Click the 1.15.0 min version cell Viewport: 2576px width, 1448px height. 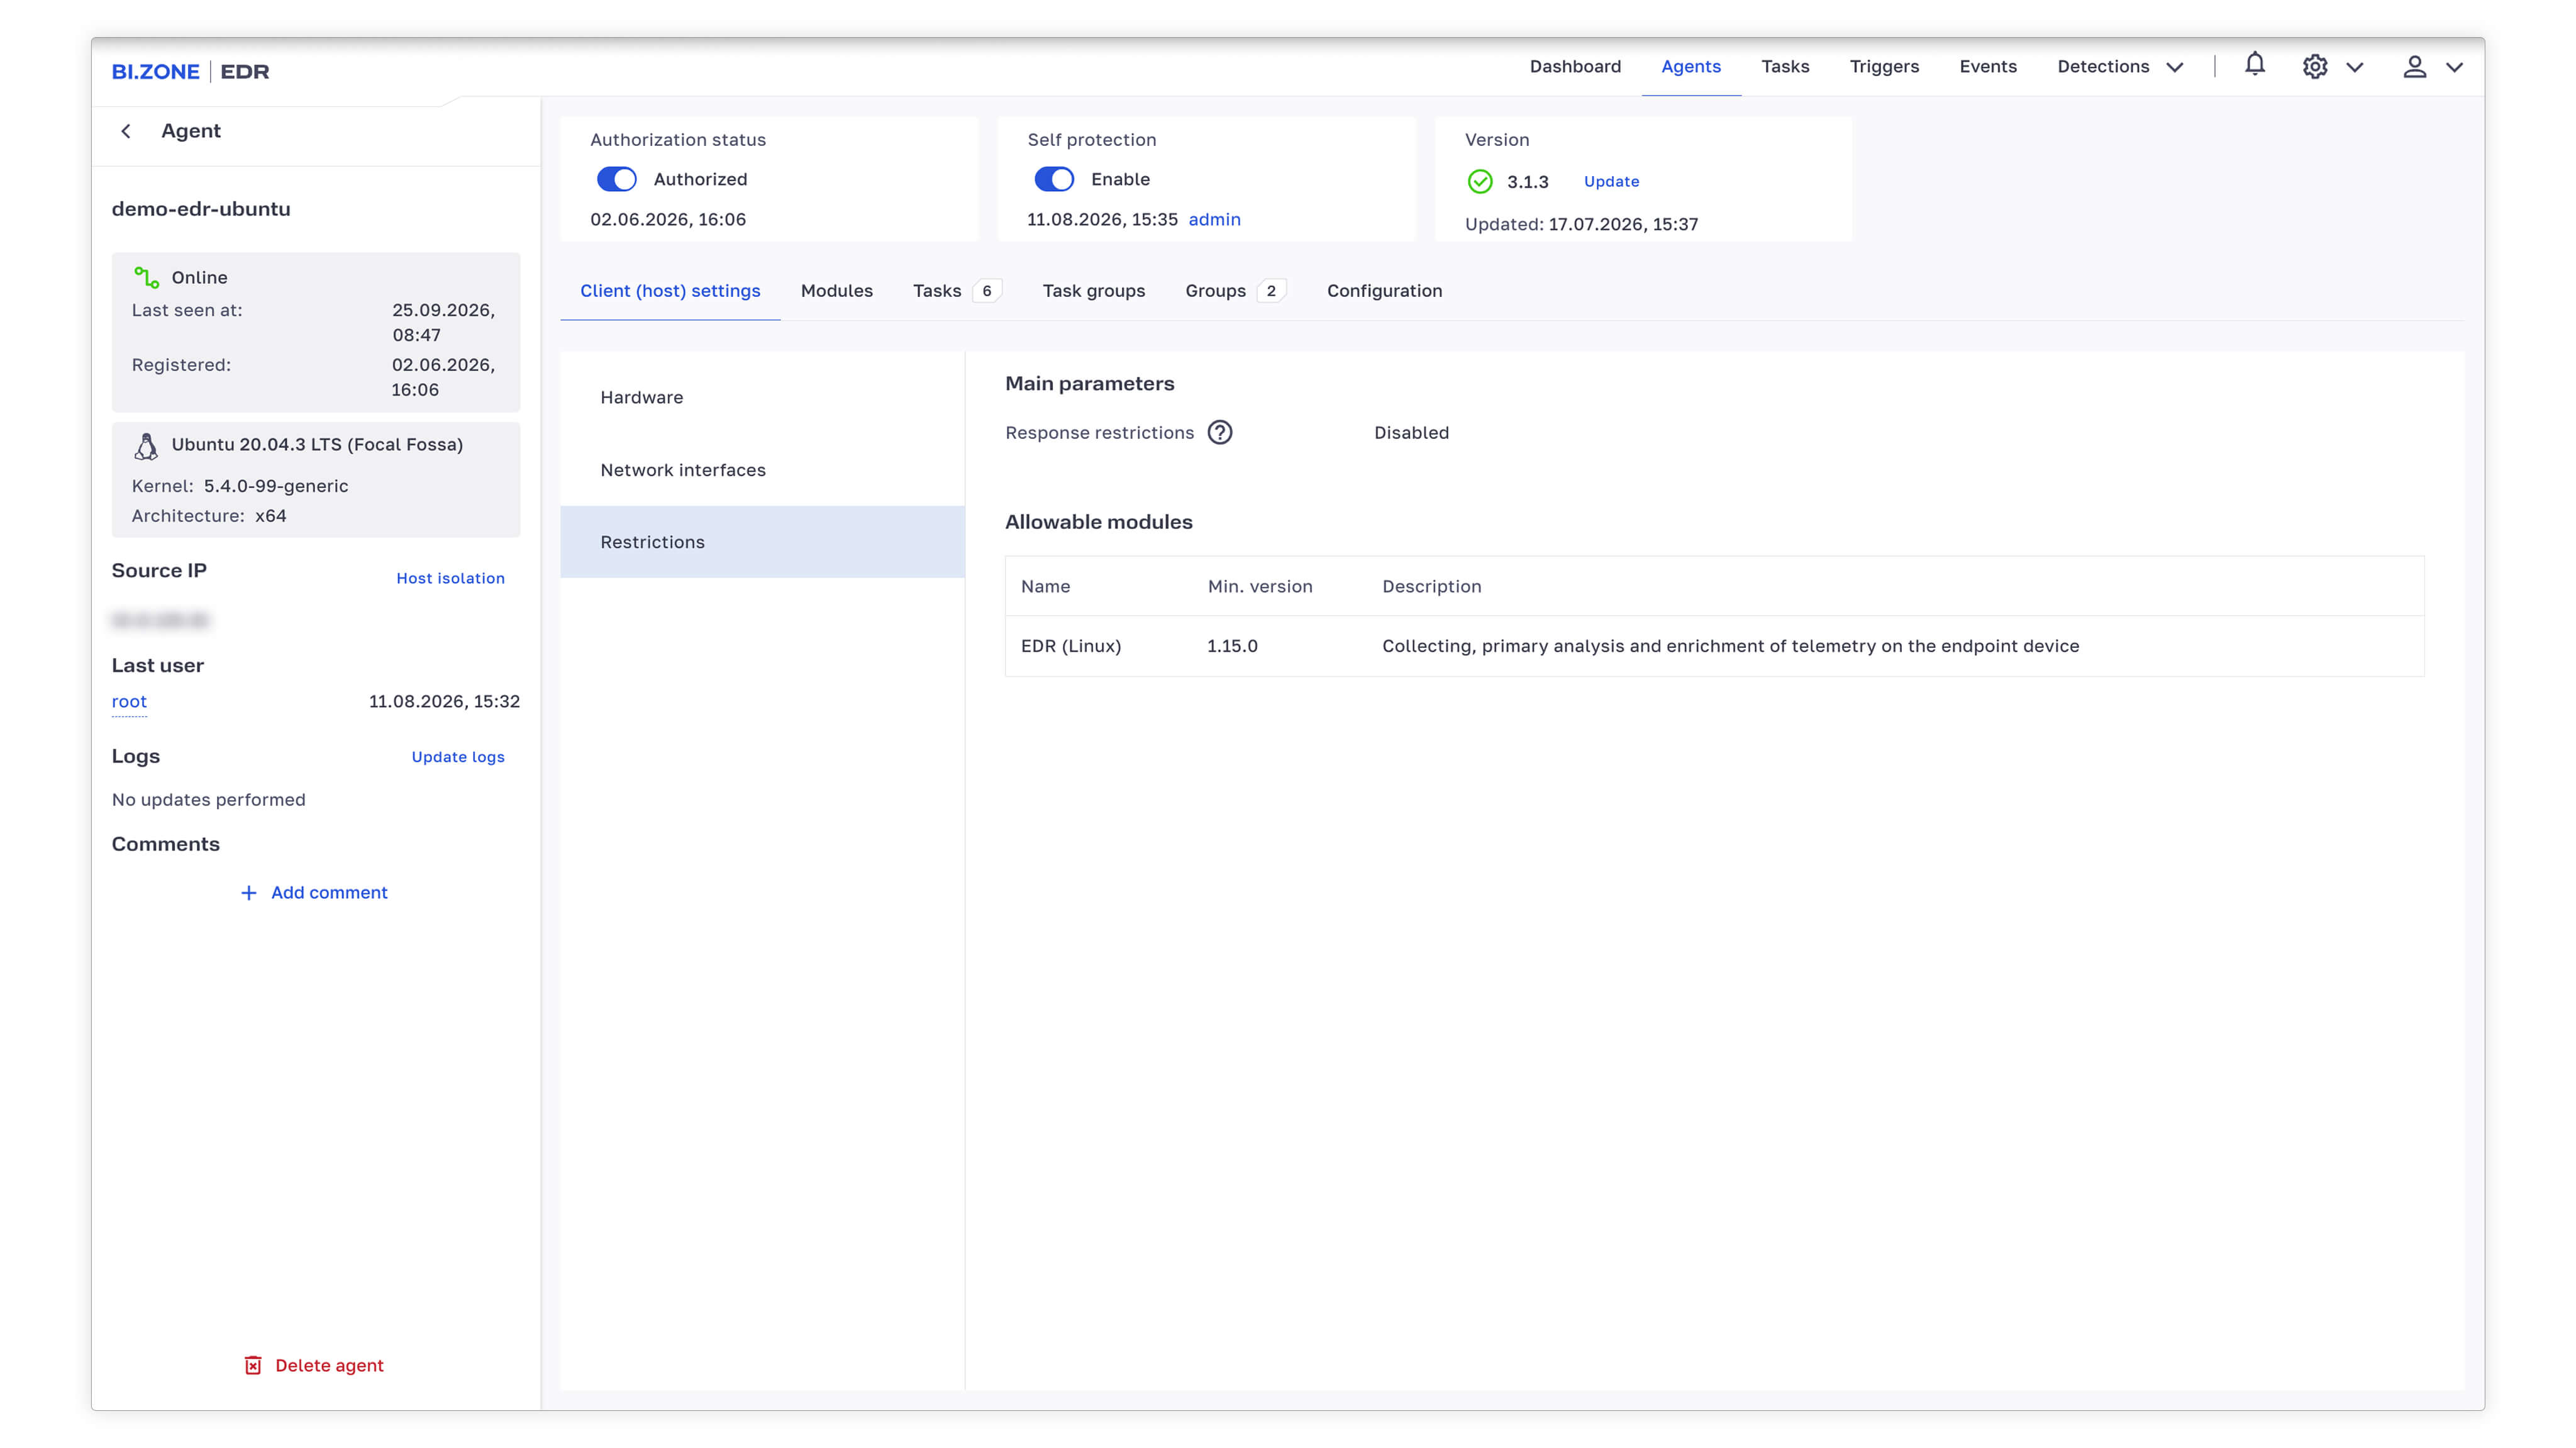click(x=1232, y=646)
